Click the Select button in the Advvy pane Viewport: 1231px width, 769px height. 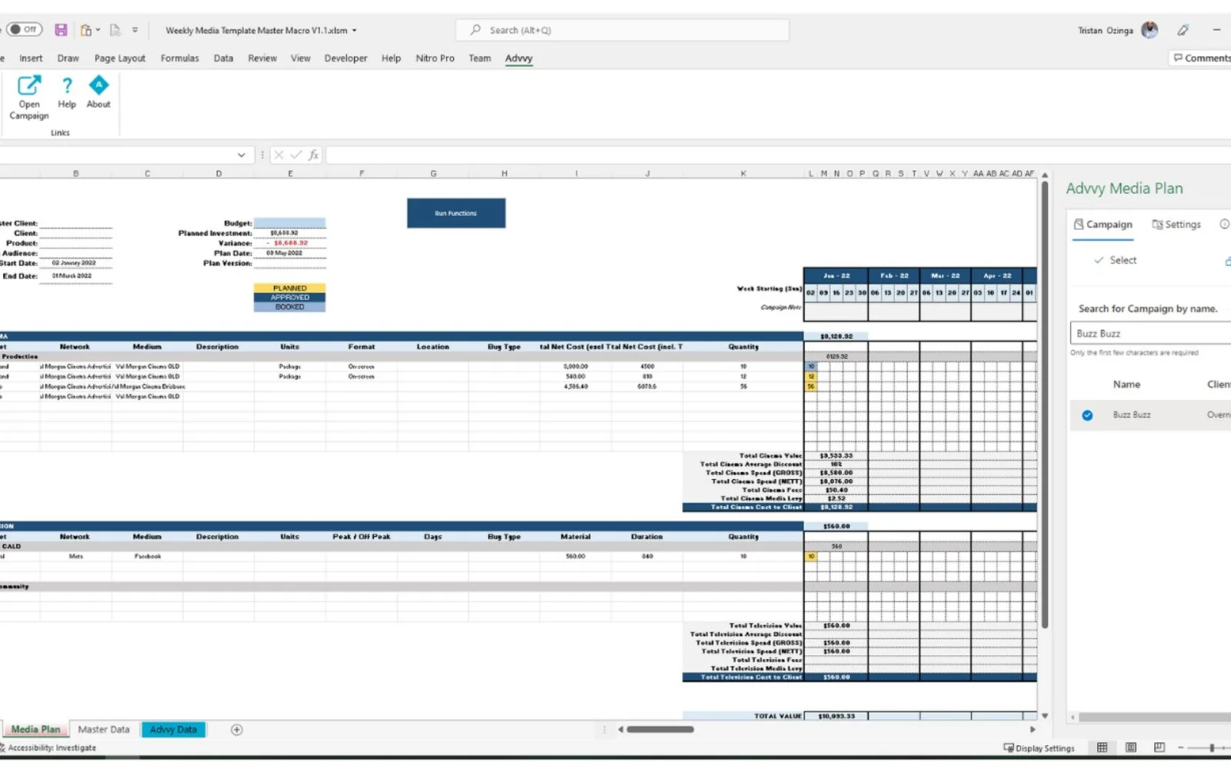pos(1116,261)
